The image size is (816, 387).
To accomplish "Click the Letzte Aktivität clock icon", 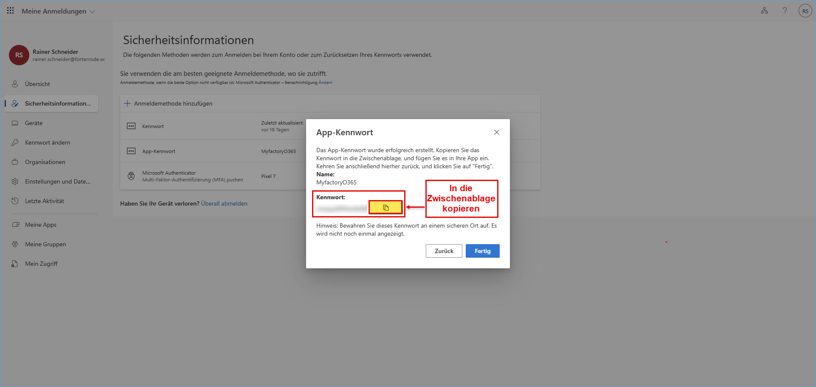I will coord(15,201).
